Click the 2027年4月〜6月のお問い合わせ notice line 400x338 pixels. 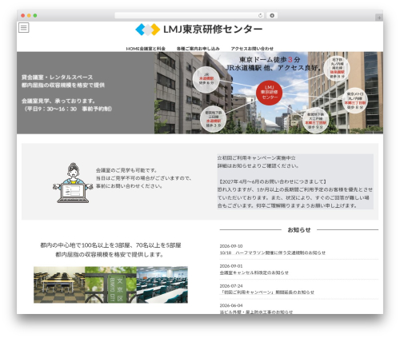(x=272, y=181)
